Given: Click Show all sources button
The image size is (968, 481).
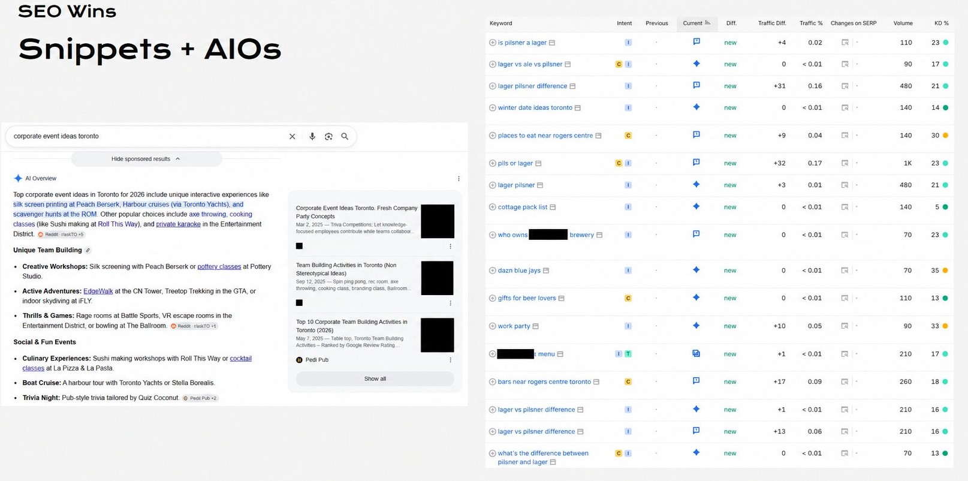Looking at the screenshot, I should 375,378.
